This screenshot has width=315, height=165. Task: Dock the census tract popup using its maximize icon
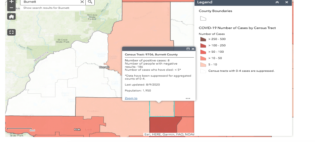[x=188, y=49]
